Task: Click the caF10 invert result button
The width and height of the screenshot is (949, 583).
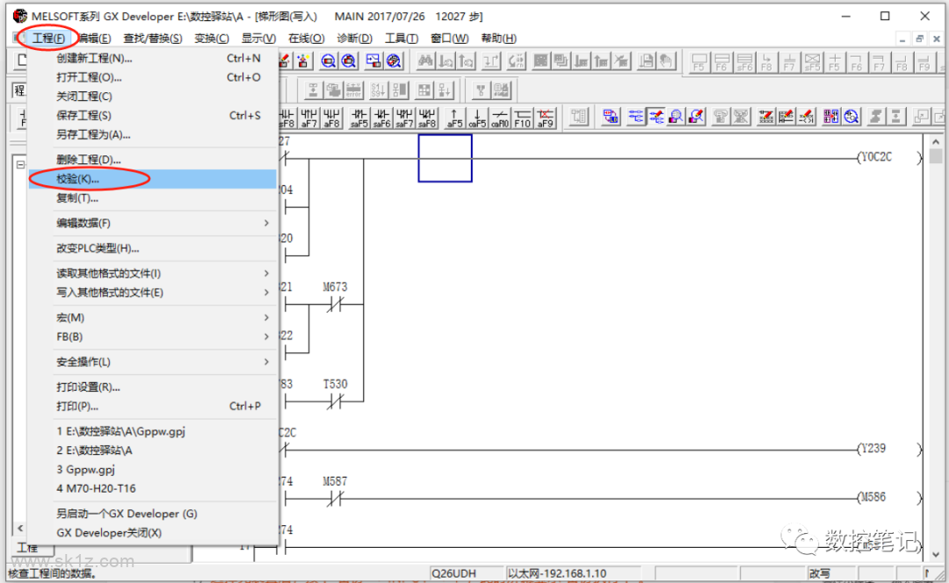Action: tap(500, 118)
